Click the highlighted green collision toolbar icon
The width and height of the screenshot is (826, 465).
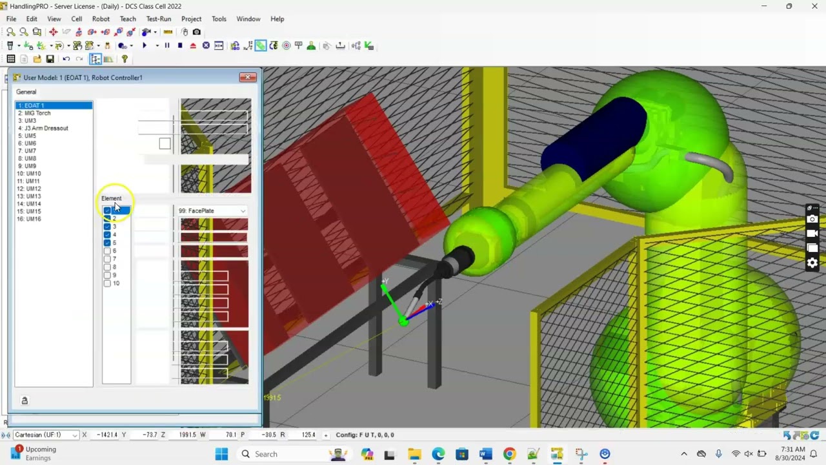(261, 46)
